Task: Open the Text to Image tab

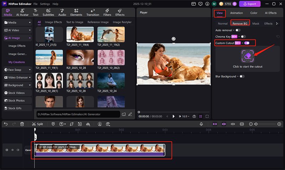Action: (75, 22)
